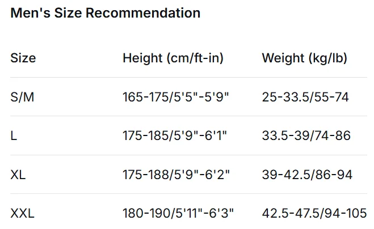374x229 pixels.
Task: Click the weight range 42.5-47.5/94-105
Action: (314, 214)
